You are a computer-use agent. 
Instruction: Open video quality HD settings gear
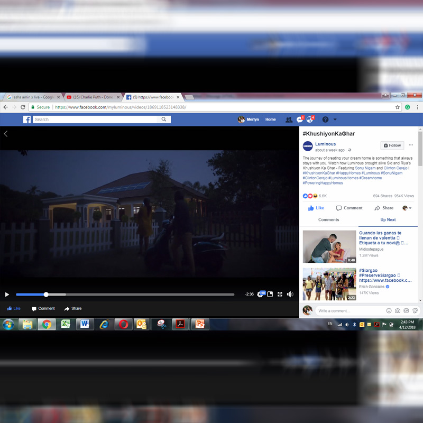[x=260, y=295]
